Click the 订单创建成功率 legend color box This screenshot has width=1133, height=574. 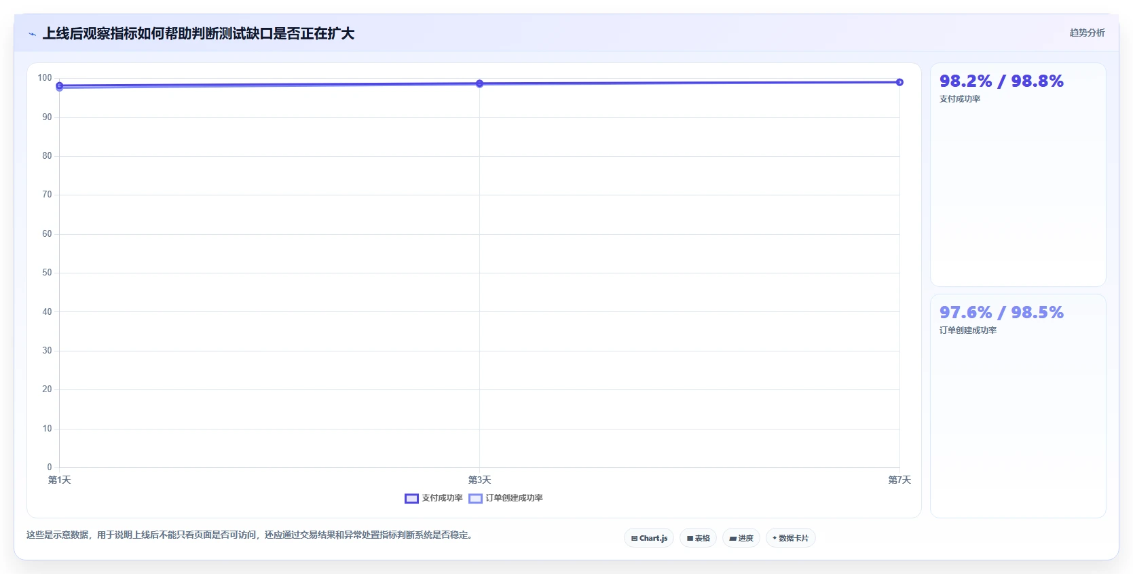[475, 499]
